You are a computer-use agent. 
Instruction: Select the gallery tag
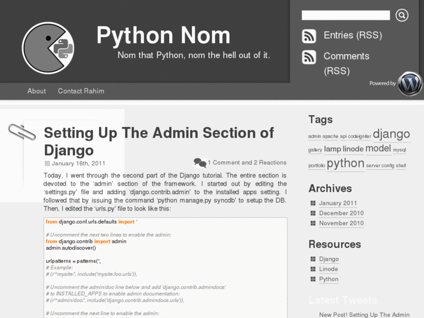[x=315, y=150]
